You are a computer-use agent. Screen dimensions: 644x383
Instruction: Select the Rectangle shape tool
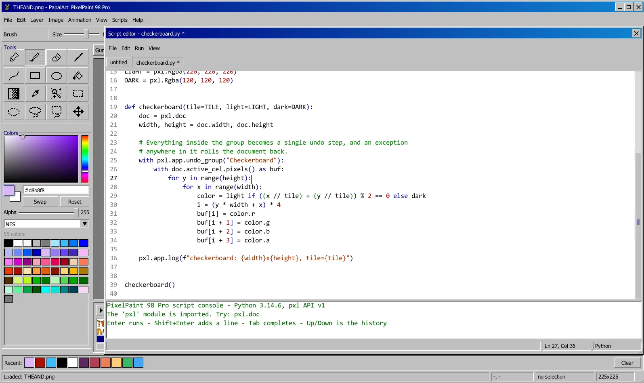35,76
